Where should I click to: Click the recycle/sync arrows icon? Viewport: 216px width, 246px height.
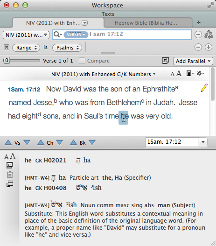pos(209,35)
